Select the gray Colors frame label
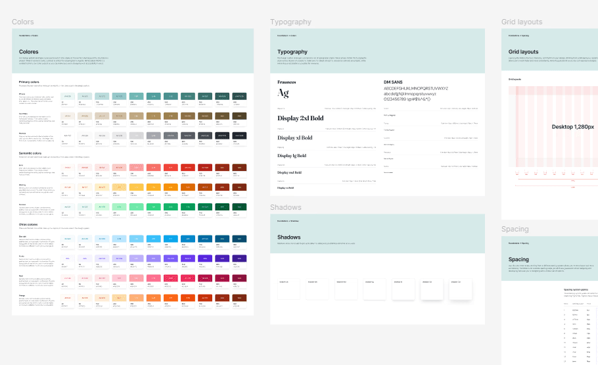This screenshot has height=365, width=598. pos(22,22)
